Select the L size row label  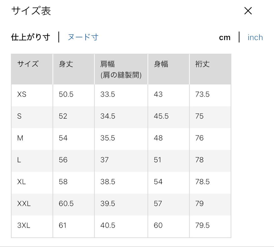coord(19,160)
